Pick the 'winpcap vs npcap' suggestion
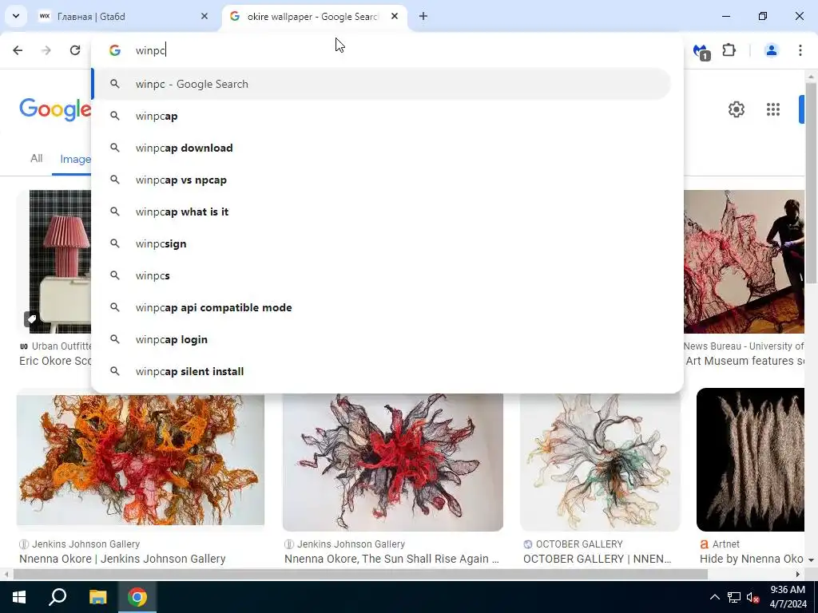This screenshot has height=613, width=818. click(382, 180)
